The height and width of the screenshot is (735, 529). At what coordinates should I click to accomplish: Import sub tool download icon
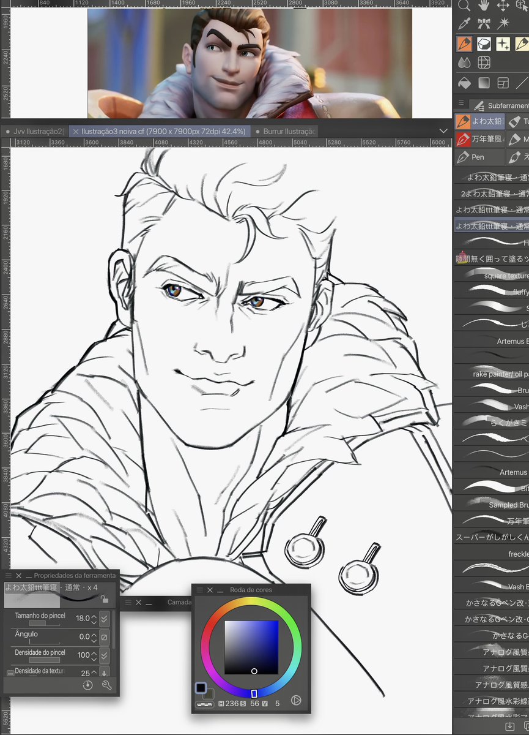(509, 726)
